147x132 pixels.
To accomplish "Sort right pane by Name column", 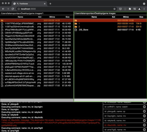I will coord(94,17).
